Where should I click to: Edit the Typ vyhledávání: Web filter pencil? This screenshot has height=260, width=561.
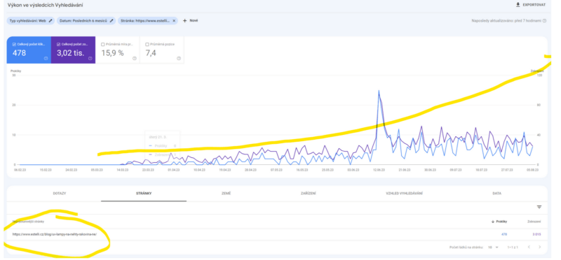(50, 21)
